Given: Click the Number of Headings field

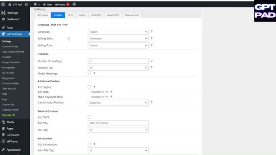Looking at the screenshot, I should click(x=118, y=61).
